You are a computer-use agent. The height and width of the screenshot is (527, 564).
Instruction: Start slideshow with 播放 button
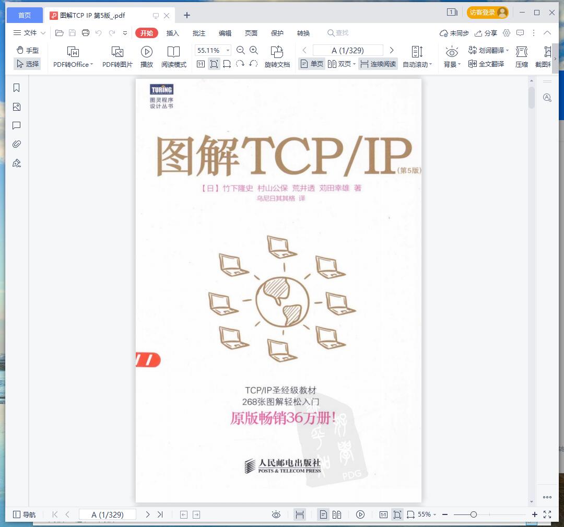point(146,57)
